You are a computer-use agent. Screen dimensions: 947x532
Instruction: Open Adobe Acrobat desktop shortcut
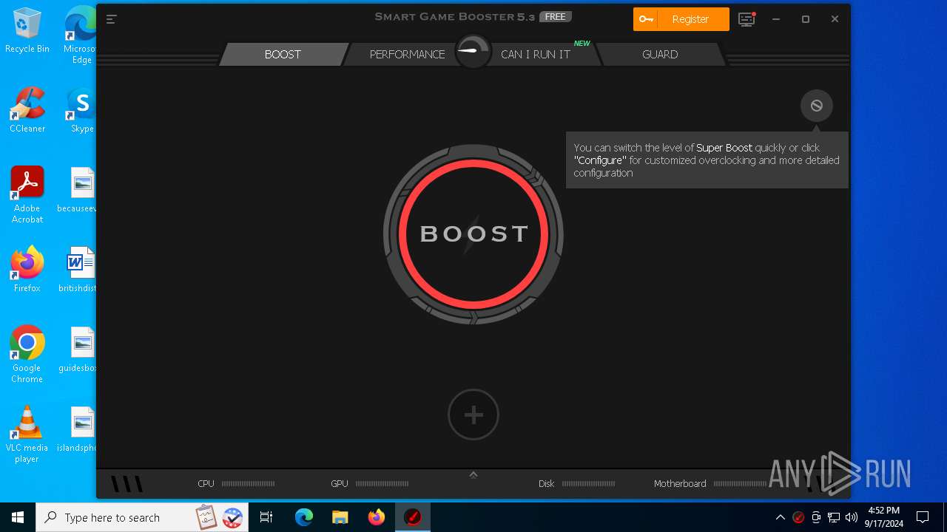point(27,195)
